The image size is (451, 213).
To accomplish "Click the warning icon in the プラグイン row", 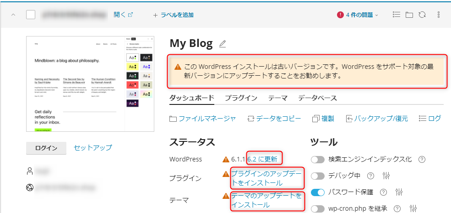I will pyautogui.click(x=226, y=174).
